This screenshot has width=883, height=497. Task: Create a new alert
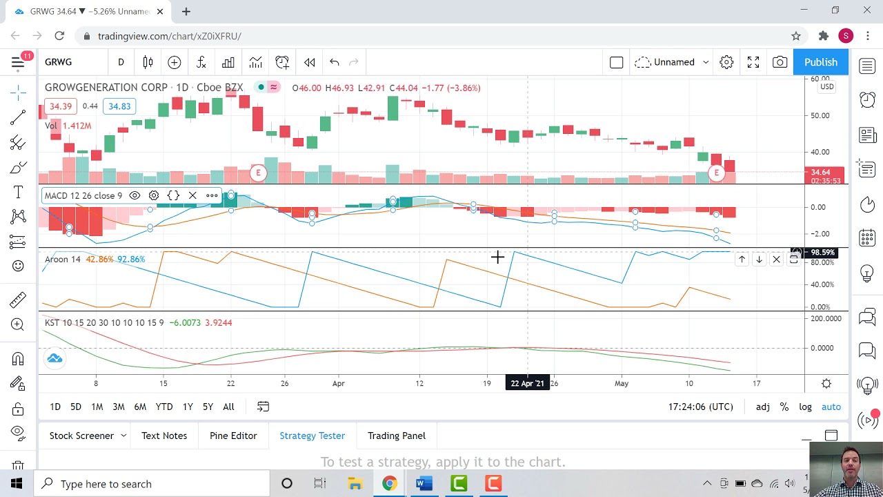[282, 62]
